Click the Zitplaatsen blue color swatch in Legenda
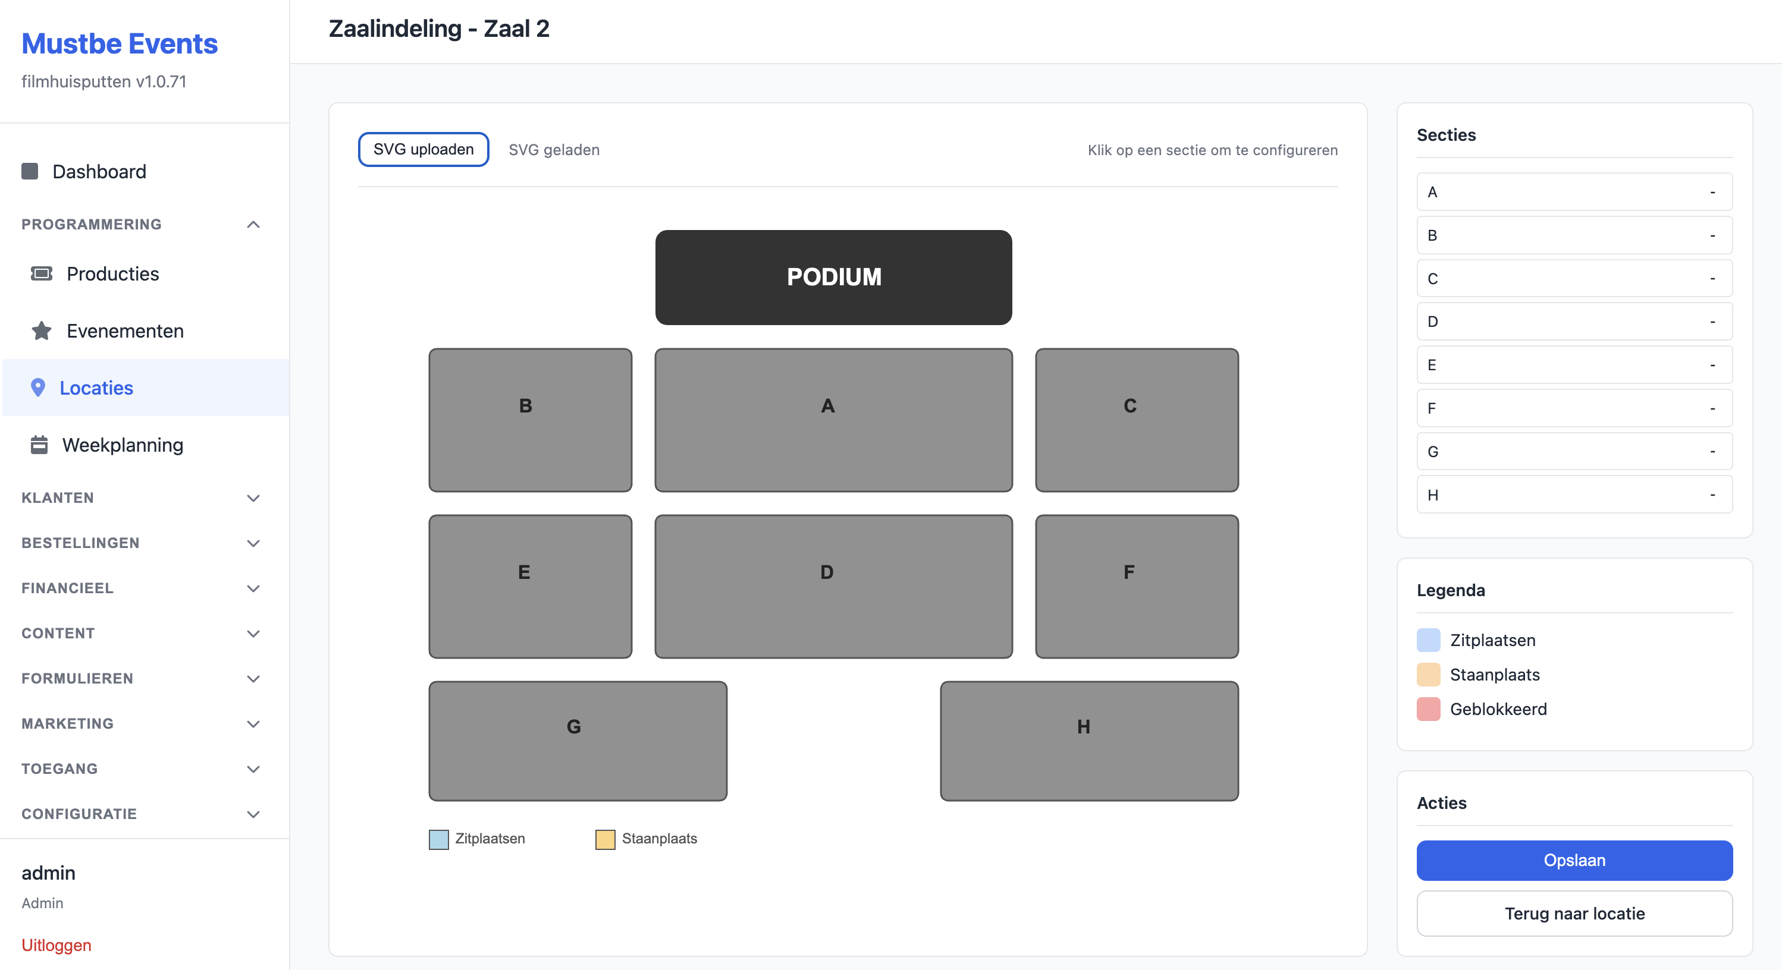This screenshot has height=970, width=1782. coord(1428,640)
